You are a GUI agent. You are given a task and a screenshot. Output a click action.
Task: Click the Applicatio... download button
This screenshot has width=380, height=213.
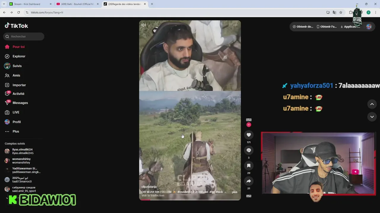click(x=350, y=27)
